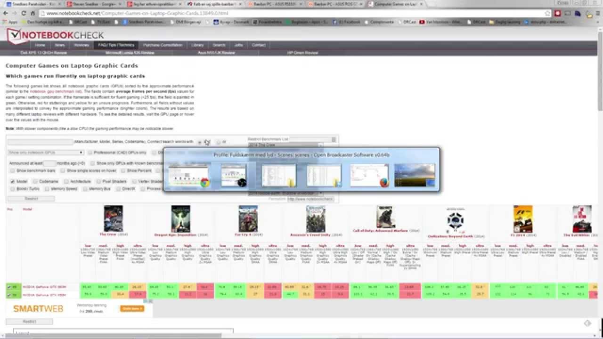Open the Home menu item

[40, 45]
